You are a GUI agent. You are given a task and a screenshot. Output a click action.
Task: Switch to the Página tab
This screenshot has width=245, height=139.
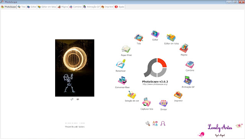point(63,7)
